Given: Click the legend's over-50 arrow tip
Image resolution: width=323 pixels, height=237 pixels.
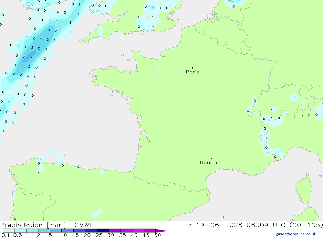Looking at the screenshot, I should [x=162, y=231].
